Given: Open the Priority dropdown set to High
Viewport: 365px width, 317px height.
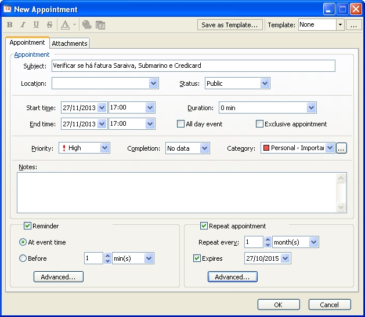Looking at the screenshot, I should tap(105, 148).
